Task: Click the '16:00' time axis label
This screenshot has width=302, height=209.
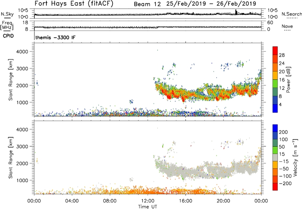Action: click(x=185, y=201)
